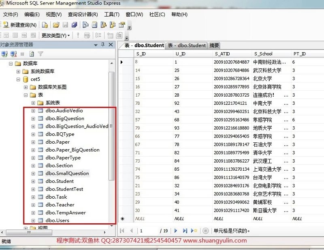Click the round stop query button
Viewport: 324px width, 250px height.
click(x=205, y=231)
